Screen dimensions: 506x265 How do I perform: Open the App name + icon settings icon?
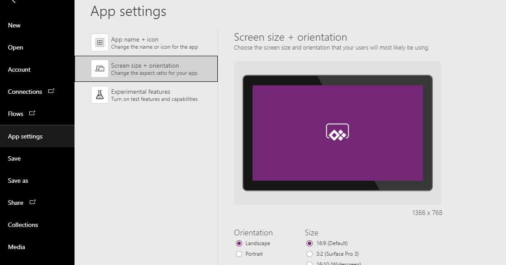[99, 42]
